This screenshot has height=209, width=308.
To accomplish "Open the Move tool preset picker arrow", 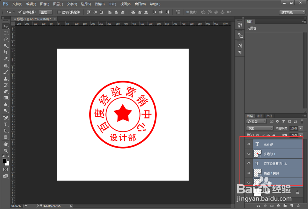I will [x=14, y=12].
